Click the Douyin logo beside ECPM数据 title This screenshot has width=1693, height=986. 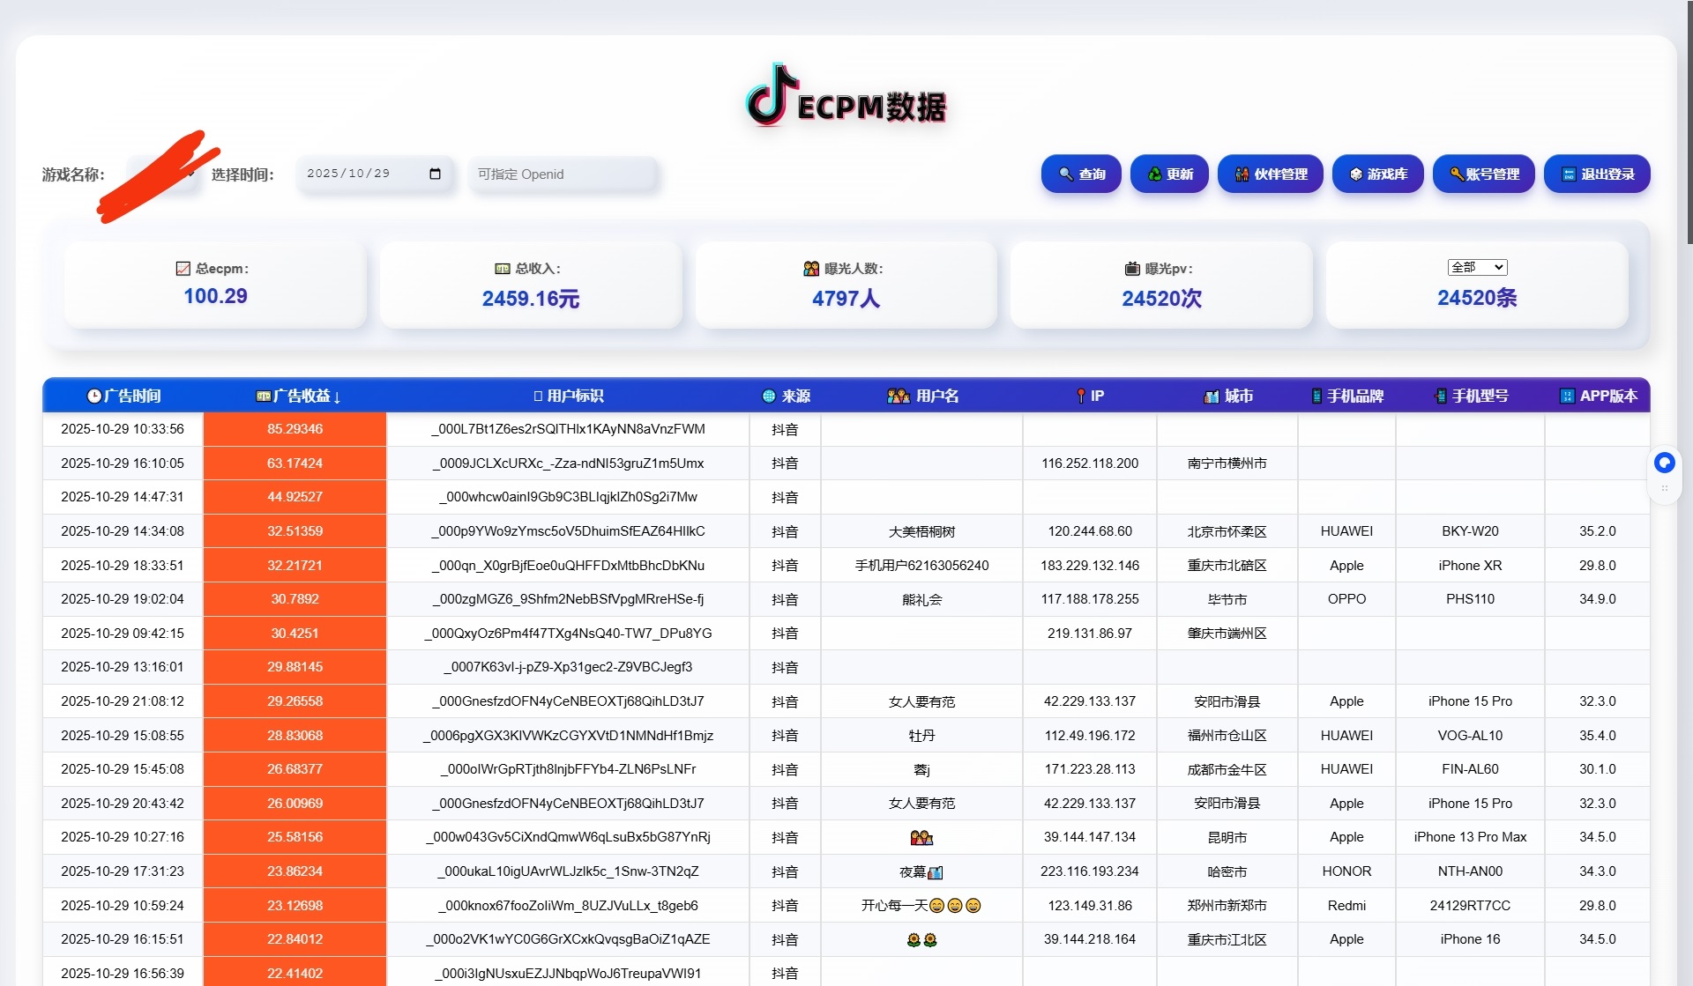[769, 97]
